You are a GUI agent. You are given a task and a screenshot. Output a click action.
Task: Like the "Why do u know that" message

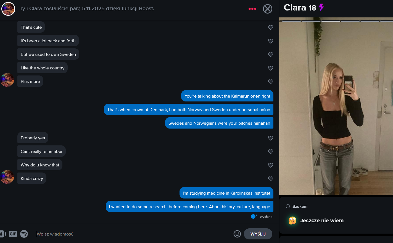point(271,165)
